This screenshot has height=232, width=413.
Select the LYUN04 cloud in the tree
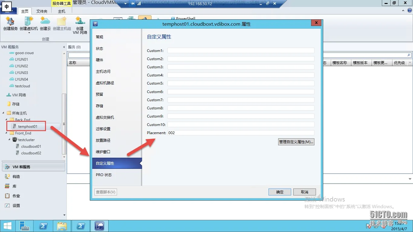[21, 79]
